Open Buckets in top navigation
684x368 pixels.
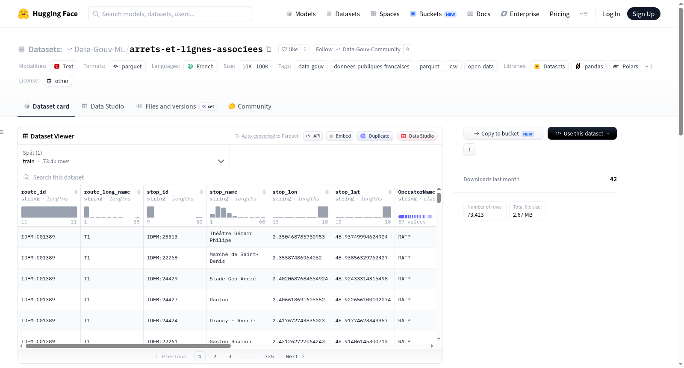point(433,14)
